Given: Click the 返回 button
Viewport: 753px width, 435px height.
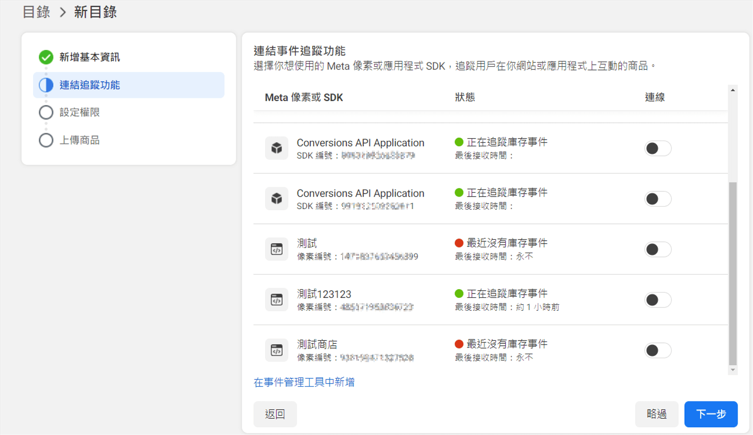Looking at the screenshot, I should [x=275, y=414].
